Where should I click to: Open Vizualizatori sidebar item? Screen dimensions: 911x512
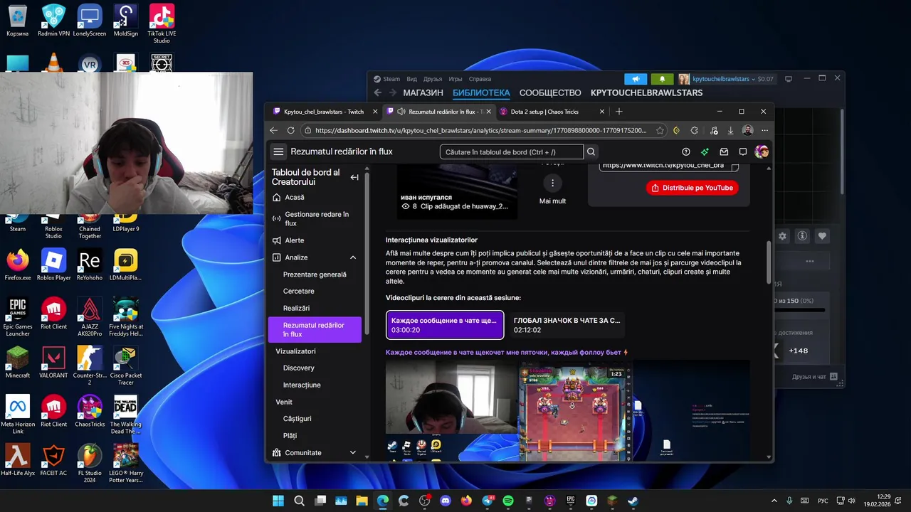coord(295,351)
